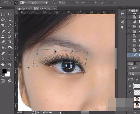Select the Lasso tool

3,20
